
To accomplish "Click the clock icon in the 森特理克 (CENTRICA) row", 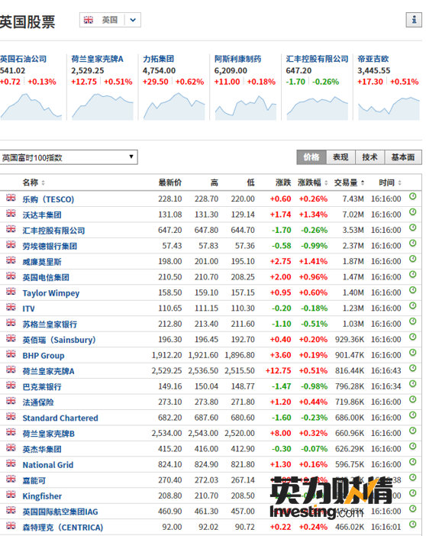I will (413, 525).
